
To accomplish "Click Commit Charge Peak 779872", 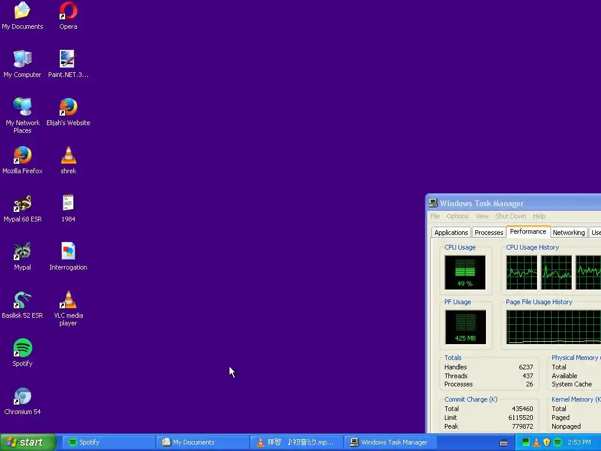I will [522, 426].
